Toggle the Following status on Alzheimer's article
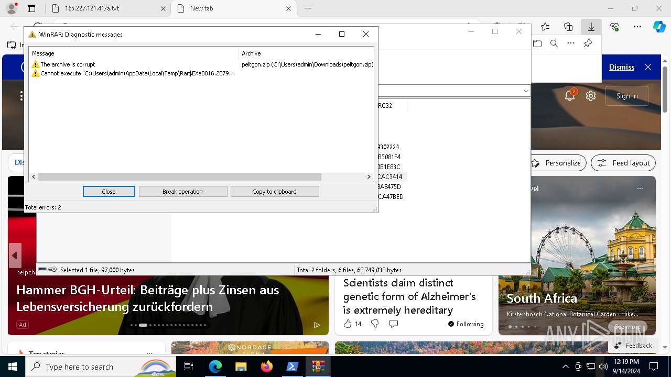 tap(466, 324)
